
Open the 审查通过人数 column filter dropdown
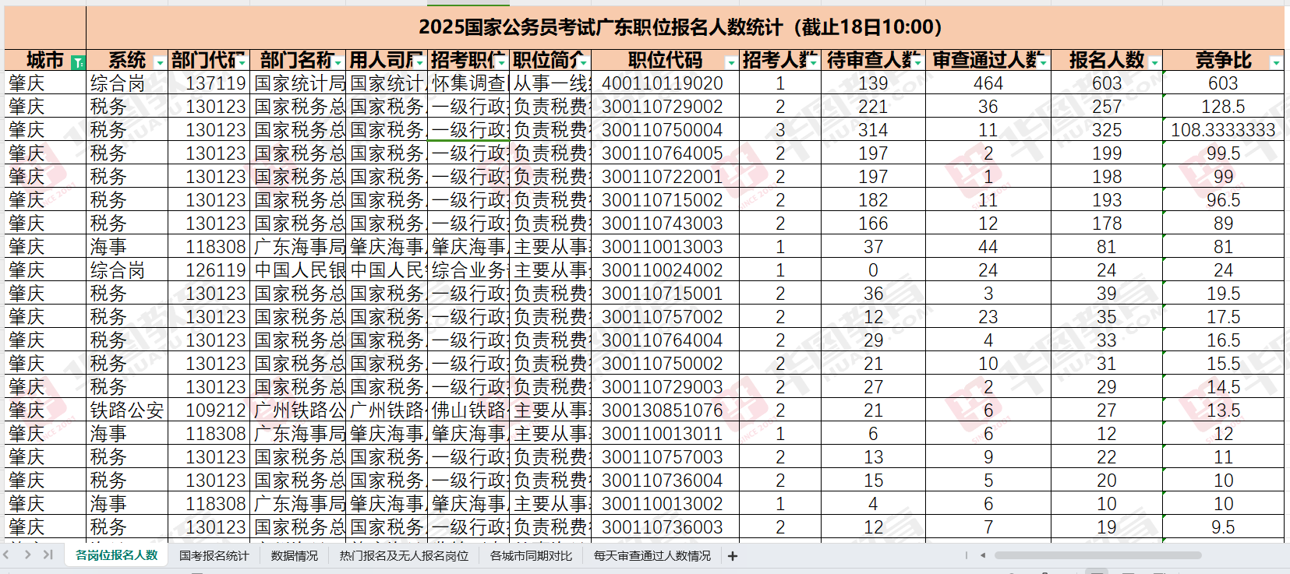pyautogui.click(x=1044, y=62)
